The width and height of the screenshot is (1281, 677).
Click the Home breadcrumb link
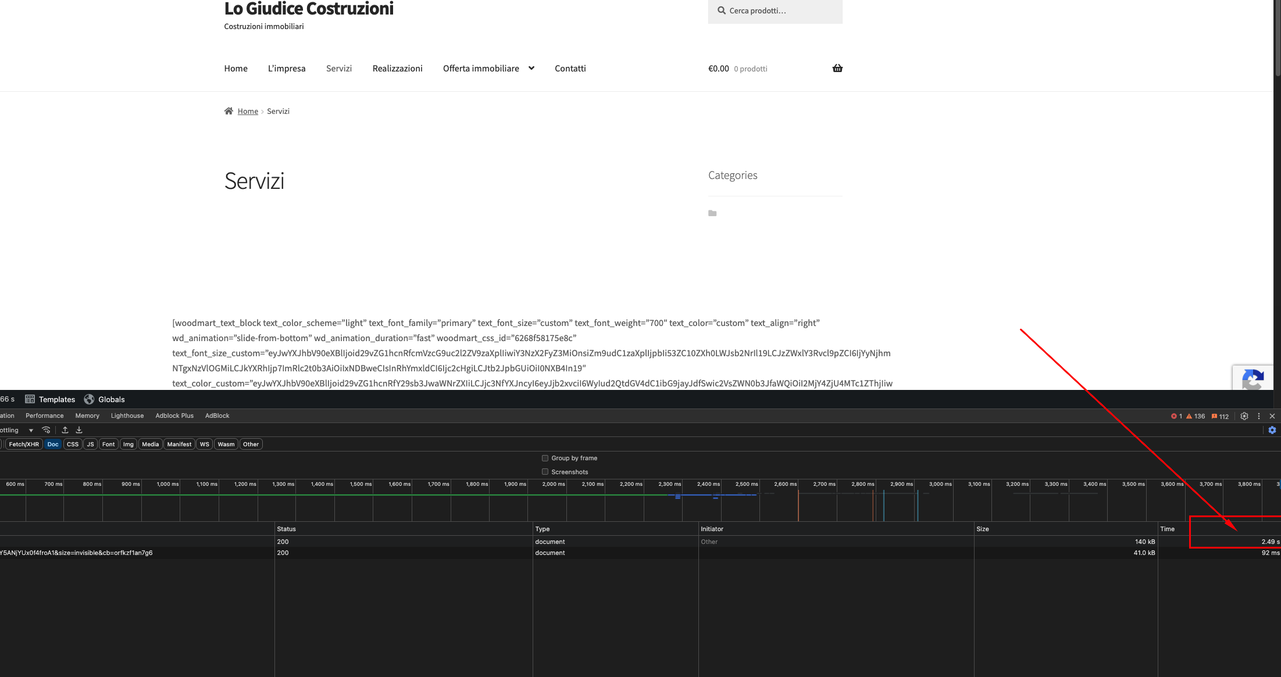coord(248,111)
